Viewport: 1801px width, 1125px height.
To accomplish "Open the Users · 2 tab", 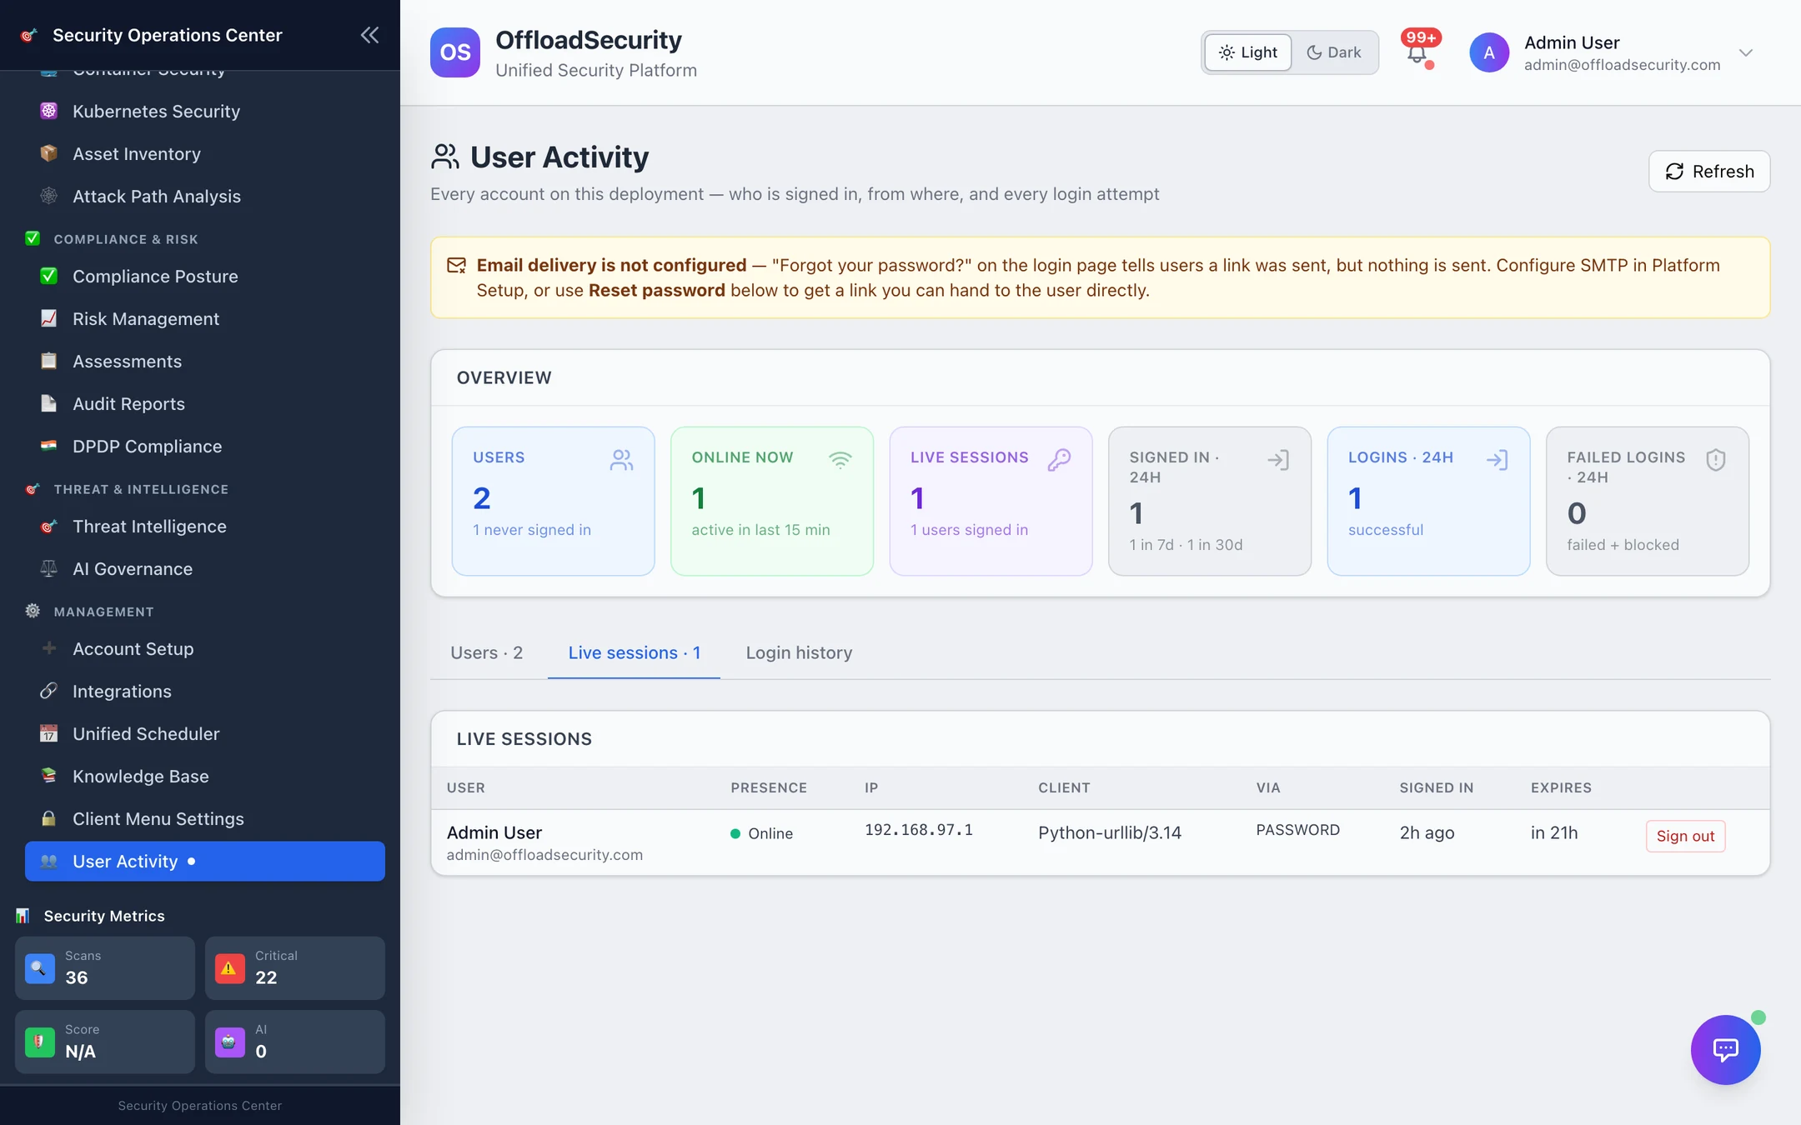I will (x=487, y=652).
